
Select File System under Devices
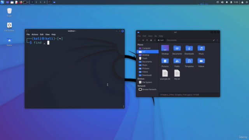tap(147, 82)
